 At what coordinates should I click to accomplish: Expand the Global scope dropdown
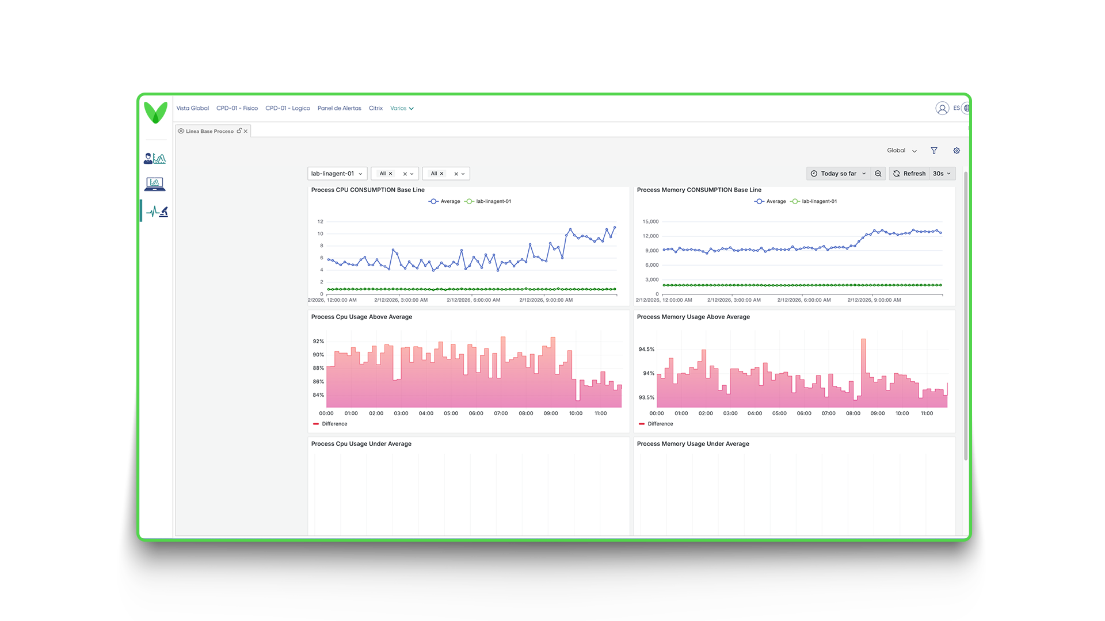point(902,151)
